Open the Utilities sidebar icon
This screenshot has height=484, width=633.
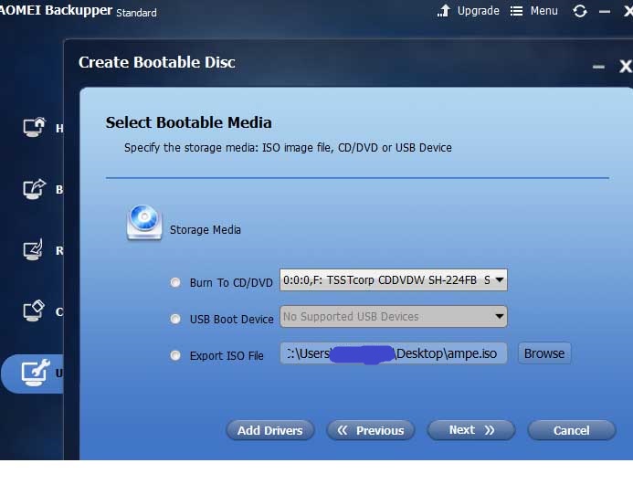click(36, 373)
